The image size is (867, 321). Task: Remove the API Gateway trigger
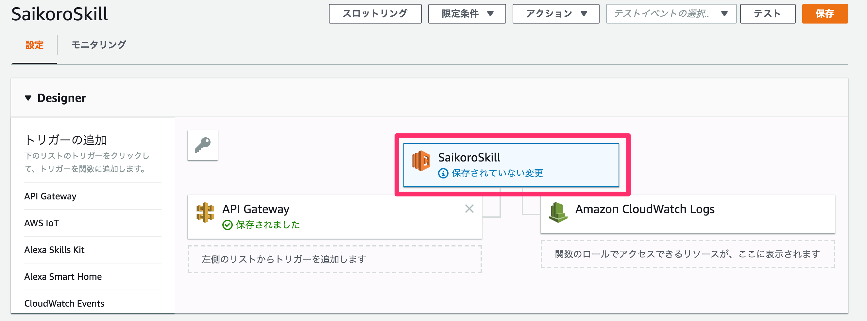coord(469,209)
